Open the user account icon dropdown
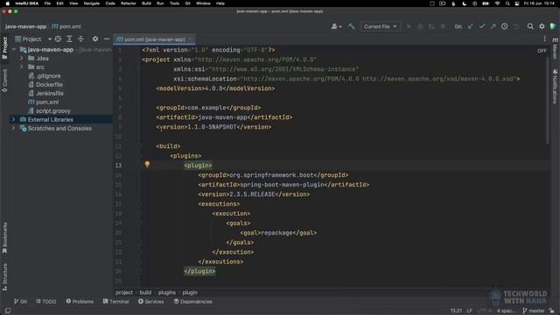Image resolution: width=560 pixels, height=315 pixels. point(336,26)
